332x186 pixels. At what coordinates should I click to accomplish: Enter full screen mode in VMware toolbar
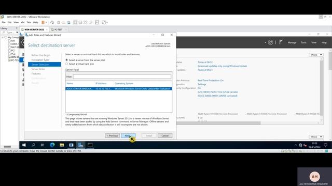86,22
